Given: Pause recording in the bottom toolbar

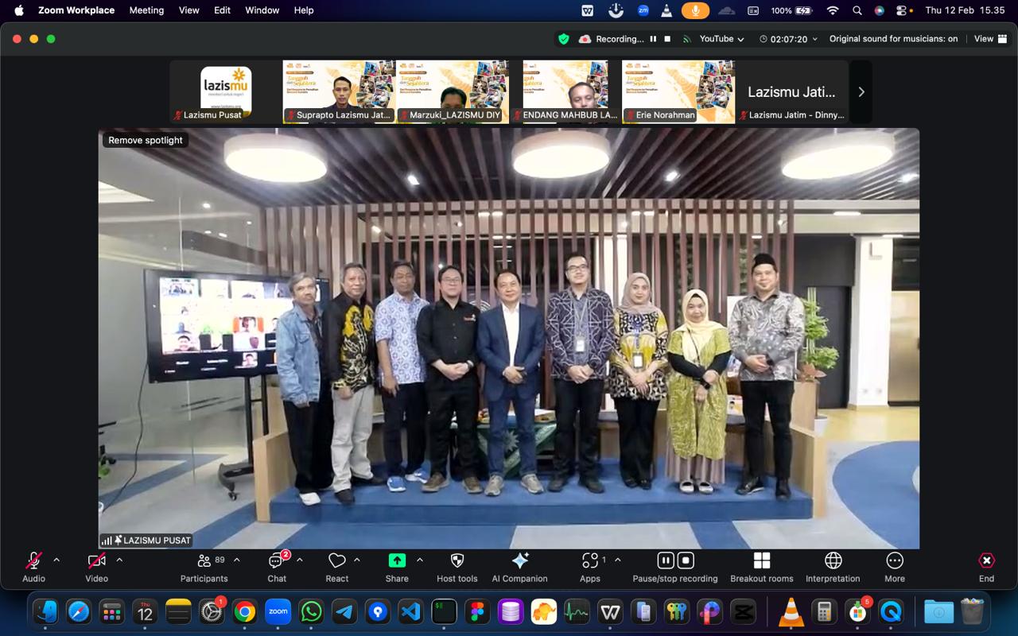Looking at the screenshot, I should (666, 560).
